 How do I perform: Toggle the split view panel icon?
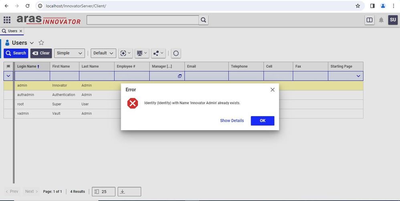[370, 20]
